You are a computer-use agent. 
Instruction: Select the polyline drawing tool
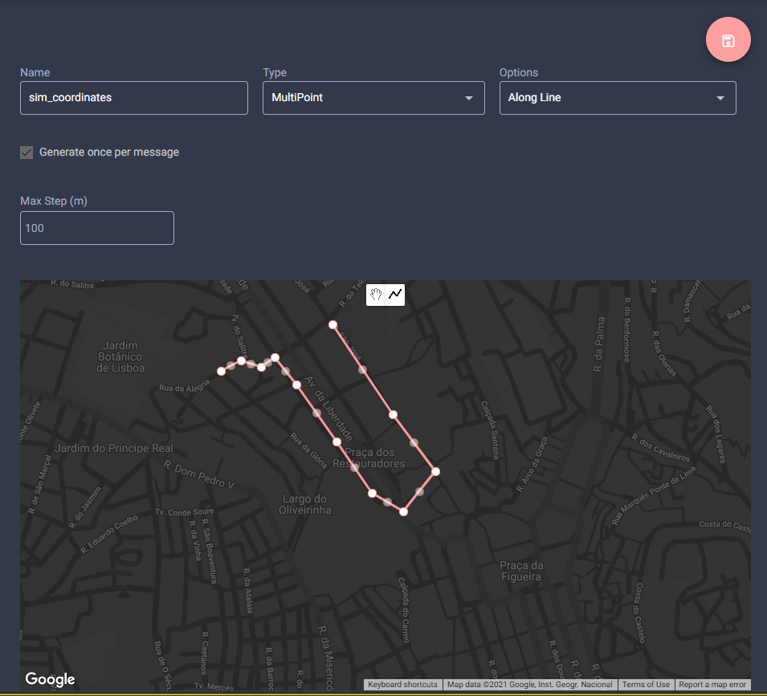395,295
